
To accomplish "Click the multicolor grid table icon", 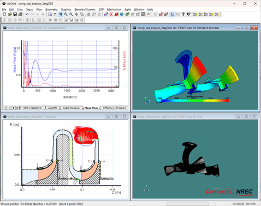I will [144, 14].
